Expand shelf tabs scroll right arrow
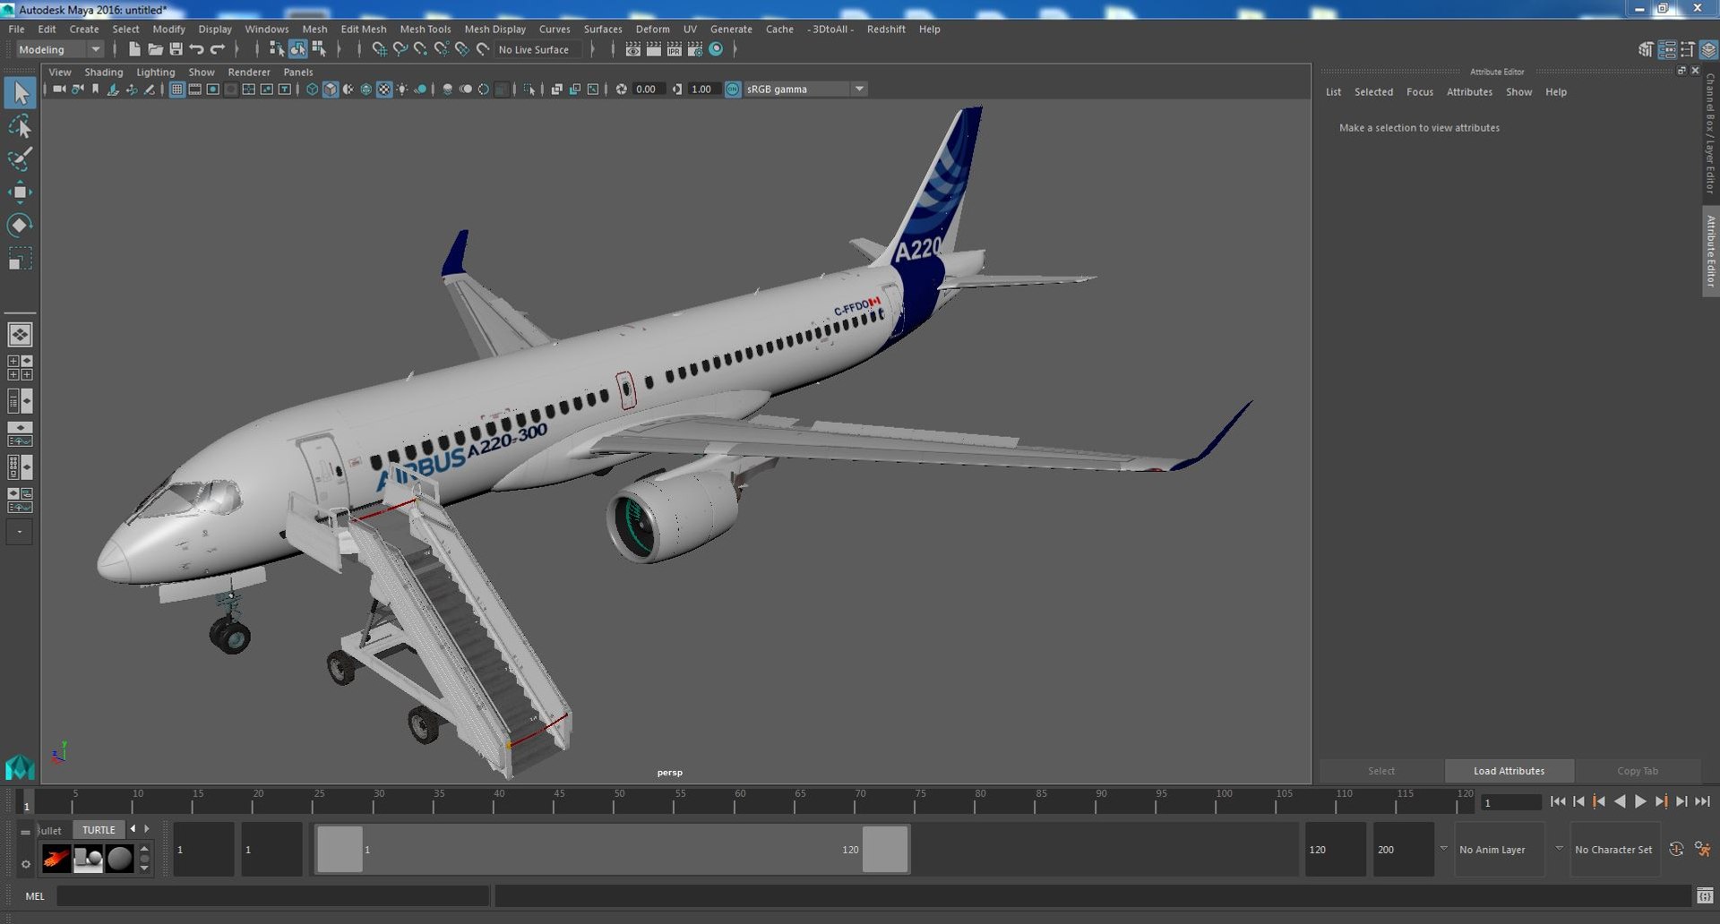Viewport: 1720px width, 924px height. 147,829
